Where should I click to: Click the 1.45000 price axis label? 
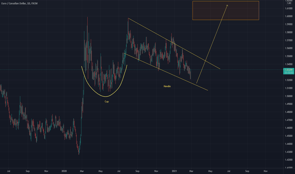pos(289,136)
